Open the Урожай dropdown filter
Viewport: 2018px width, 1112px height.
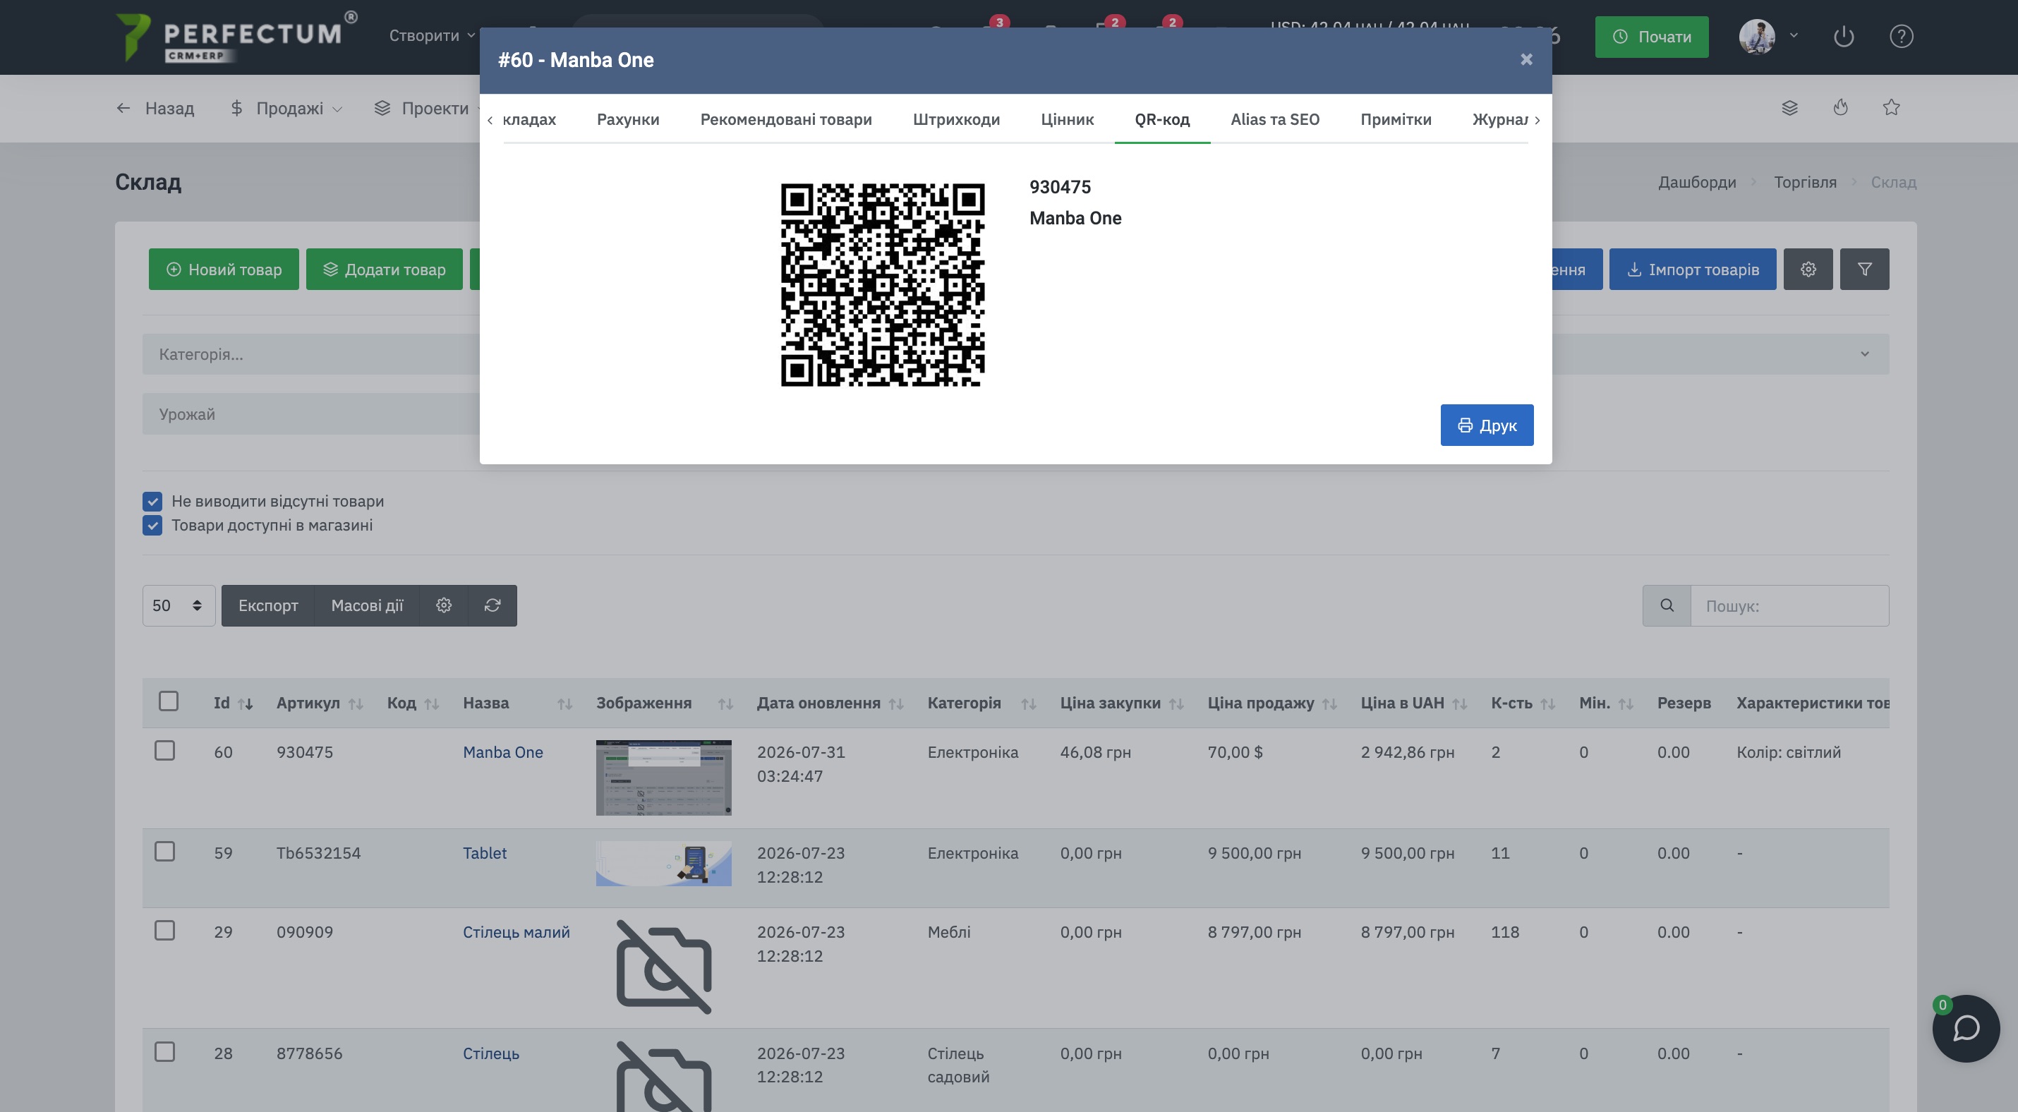coord(311,414)
